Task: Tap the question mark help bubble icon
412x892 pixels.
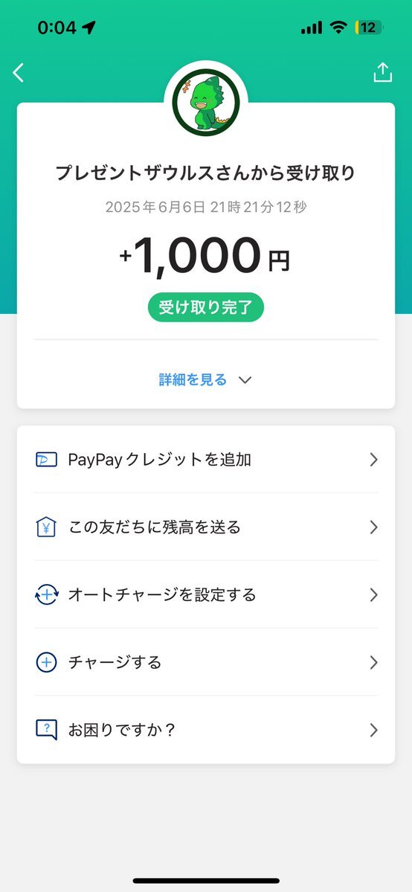Action: [46, 730]
